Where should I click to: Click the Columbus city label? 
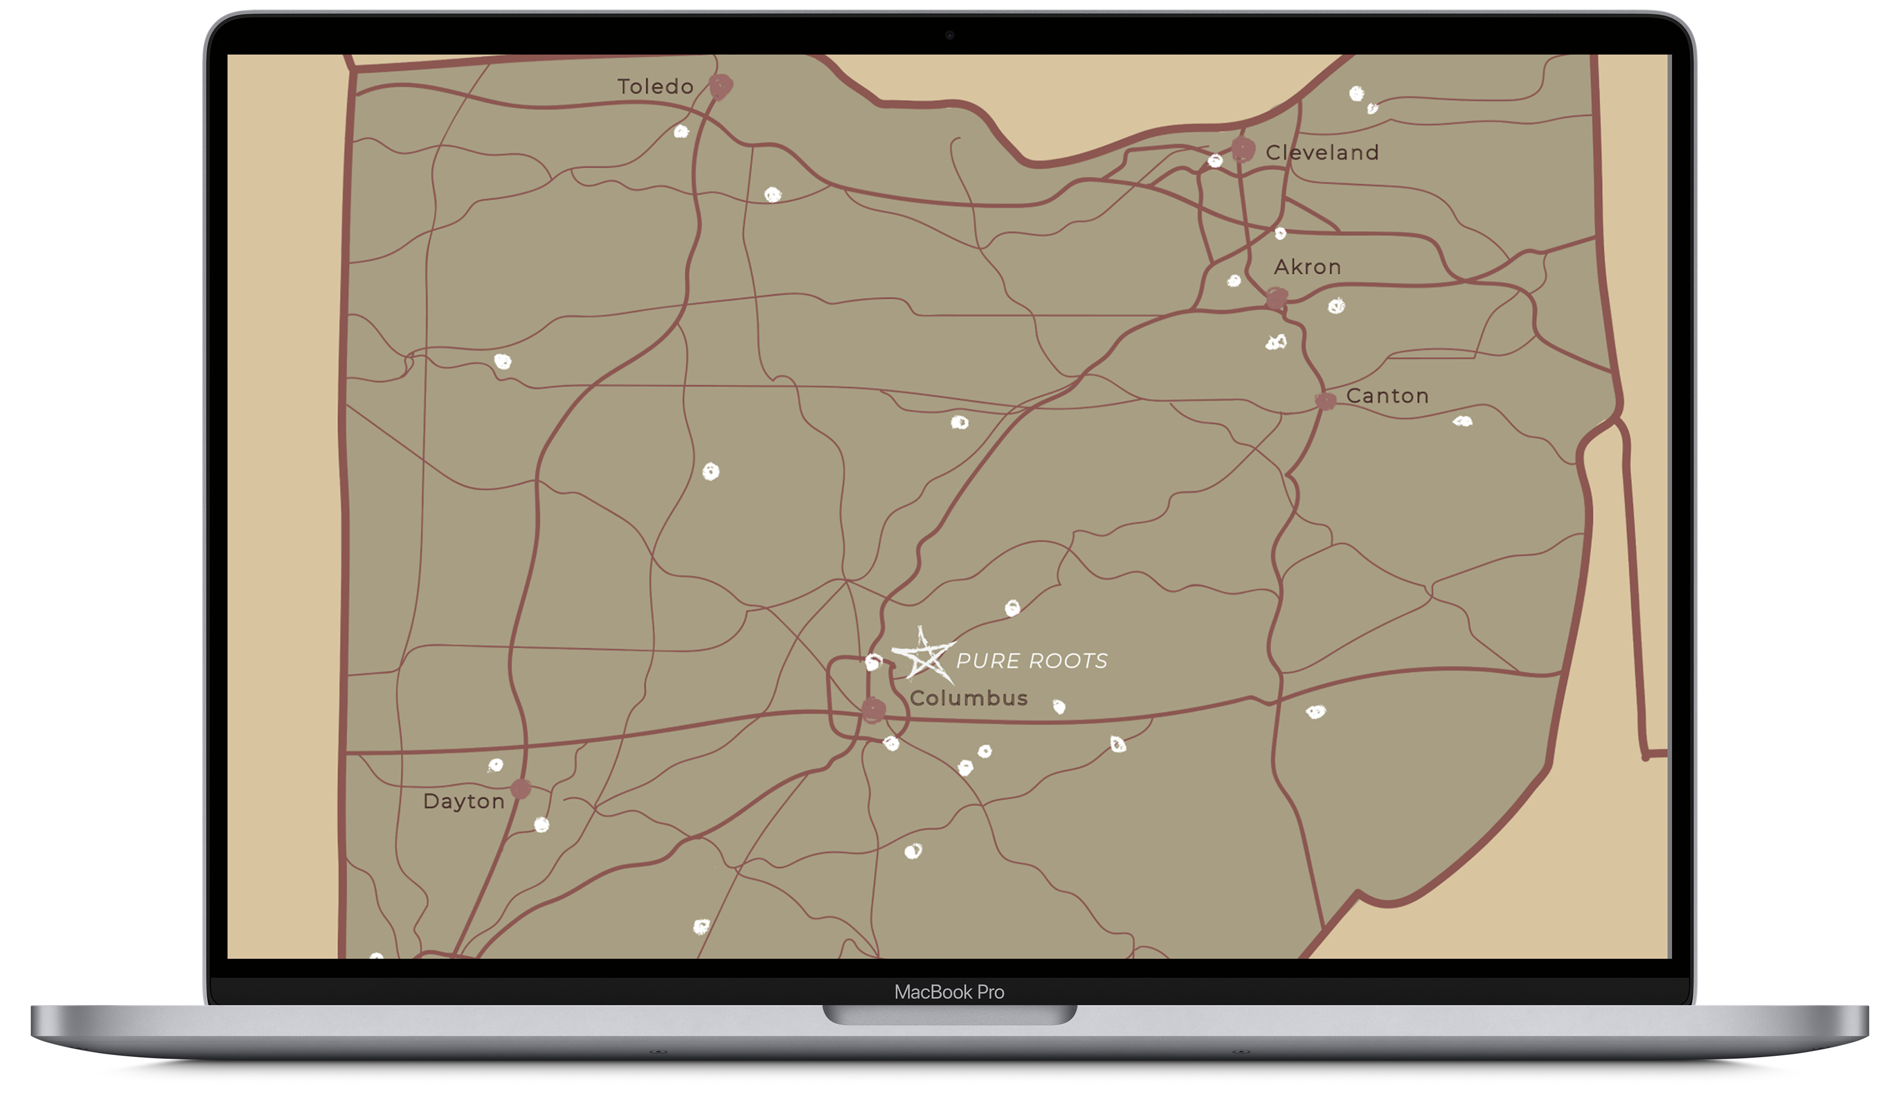968,698
